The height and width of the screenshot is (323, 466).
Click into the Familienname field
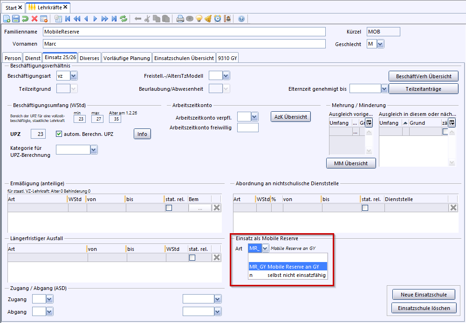point(184,32)
